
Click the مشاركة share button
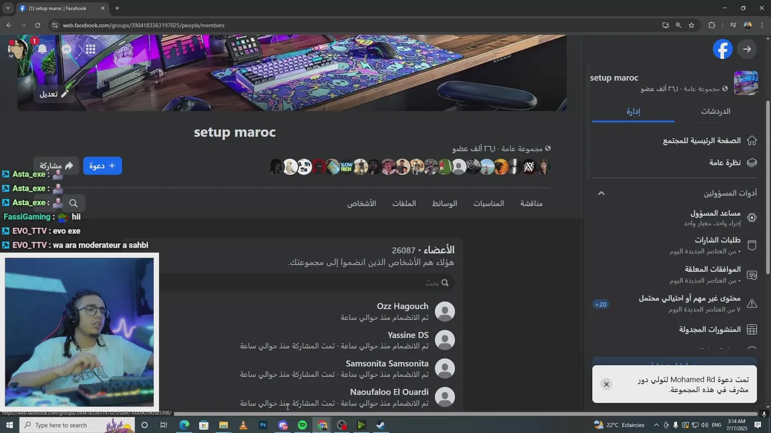[x=57, y=166]
